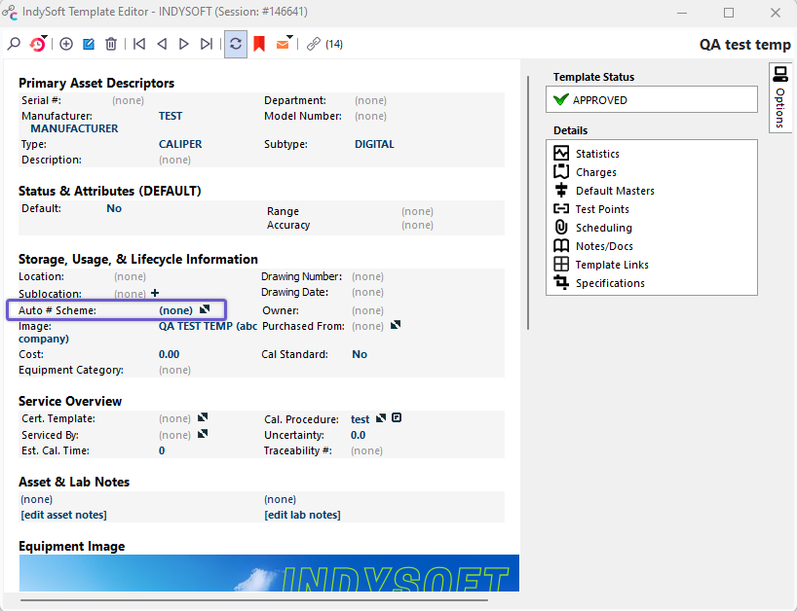Image resolution: width=797 pixels, height=611 pixels.
Task: Select Default Masters in Details
Action: coord(614,191)
